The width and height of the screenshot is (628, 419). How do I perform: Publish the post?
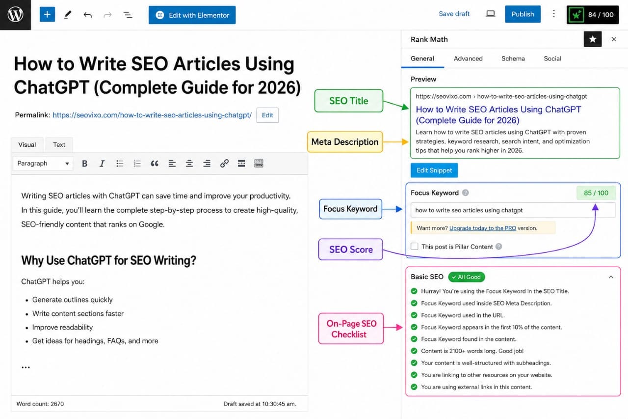tap(523, 14)
